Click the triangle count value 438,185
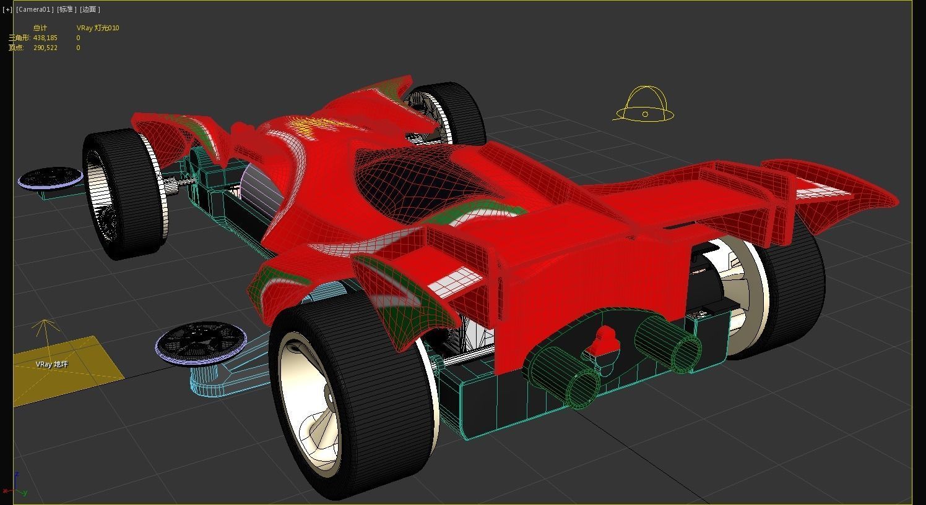The image size is (926, 505). coord(45,38)
